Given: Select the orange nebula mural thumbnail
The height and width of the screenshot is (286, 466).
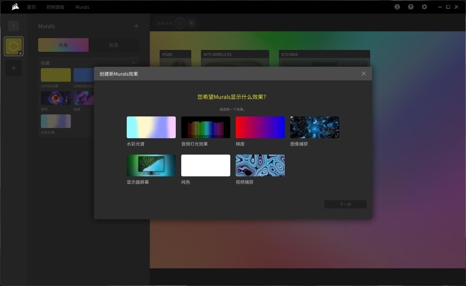Looking at the screenshot, I should (56, 98).
